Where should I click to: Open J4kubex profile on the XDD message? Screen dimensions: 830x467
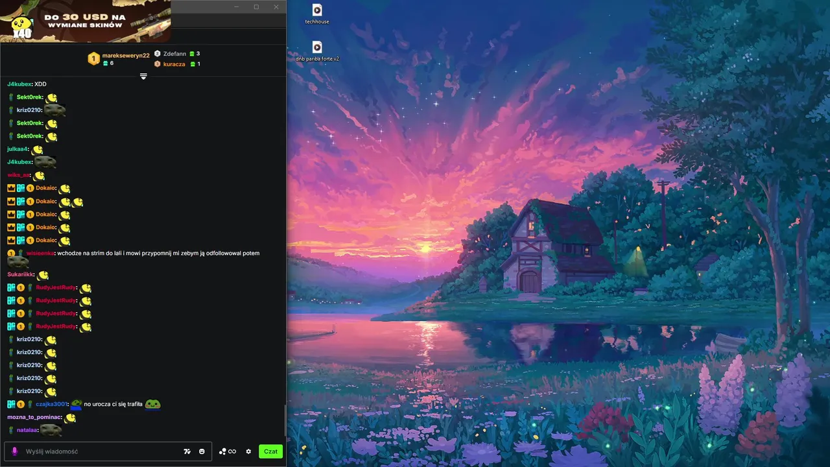coord(19,84)
